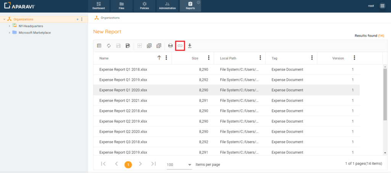Go to the Administration tab
Image resolution: width=391 pixels, height=173 pixels.
[167, 6]
